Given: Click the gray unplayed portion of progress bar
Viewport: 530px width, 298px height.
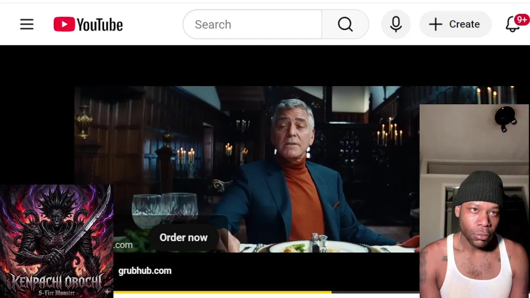Looking at the screenshot, I should coord(375,292).
